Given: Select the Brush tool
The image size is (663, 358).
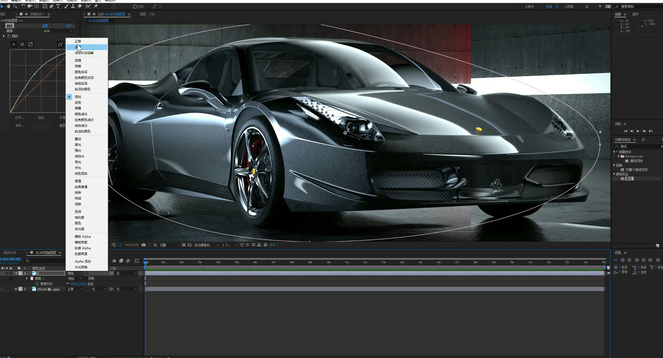Looking at the screenshot, I should pos(66,6).
